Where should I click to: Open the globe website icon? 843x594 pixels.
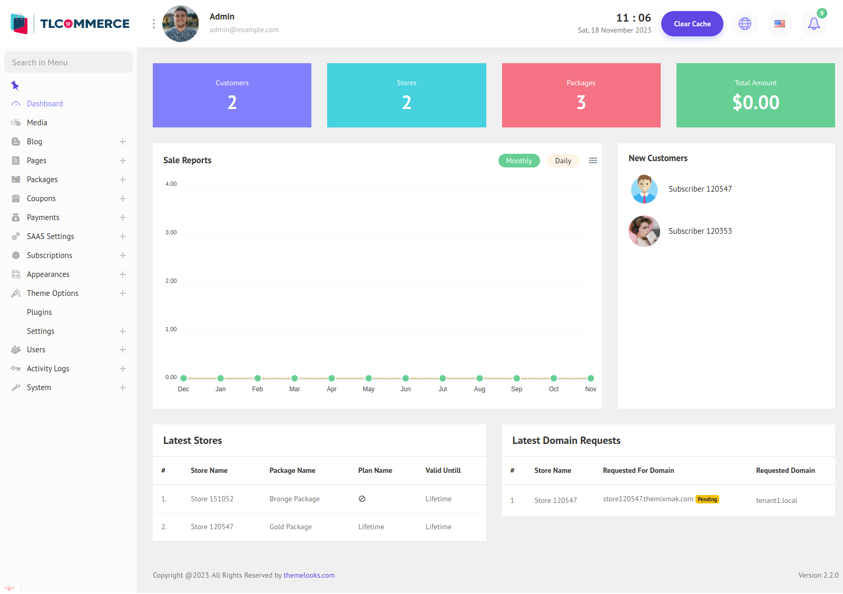pyautogui.click(x=744, y=24)
